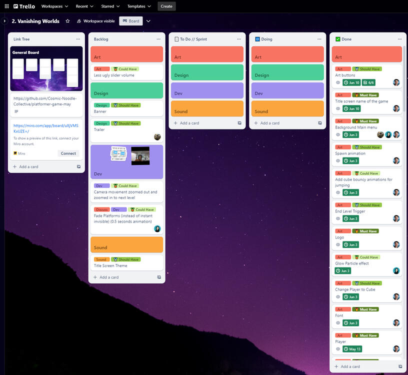Open the Backlog list actions menu
Image resolution: width=408 pixels, height=375 pixels.
pyautogui.click(x=158, y=39)
